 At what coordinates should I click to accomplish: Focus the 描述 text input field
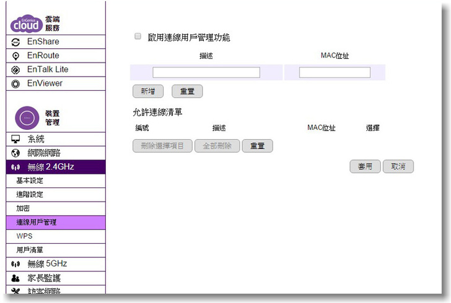(206, 72)
